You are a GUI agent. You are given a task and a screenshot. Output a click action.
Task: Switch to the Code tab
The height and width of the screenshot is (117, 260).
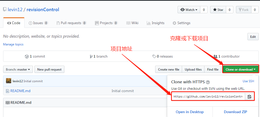pyautogui.click(x=14, y=23)
